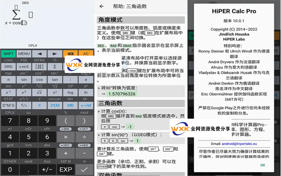
Task: Tap the close parenthesis key
Action: coord(84,121)
